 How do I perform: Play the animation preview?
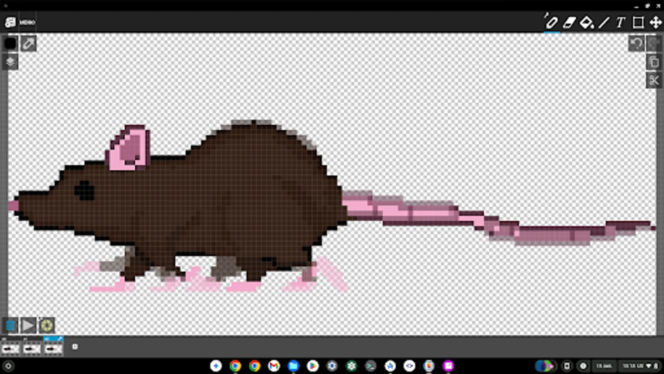click(x=28, y=326)
